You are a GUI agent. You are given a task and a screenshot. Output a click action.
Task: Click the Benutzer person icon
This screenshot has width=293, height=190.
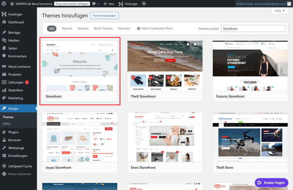click(4, 140)
